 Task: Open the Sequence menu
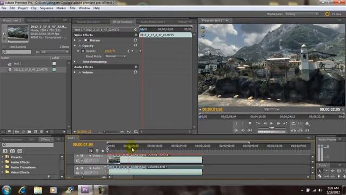[x=46, y=8]
